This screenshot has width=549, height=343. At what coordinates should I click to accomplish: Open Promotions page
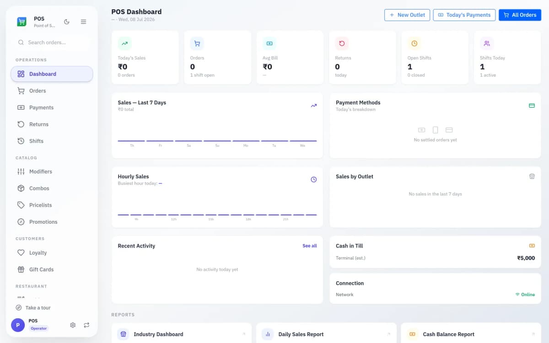click(52, 222)
